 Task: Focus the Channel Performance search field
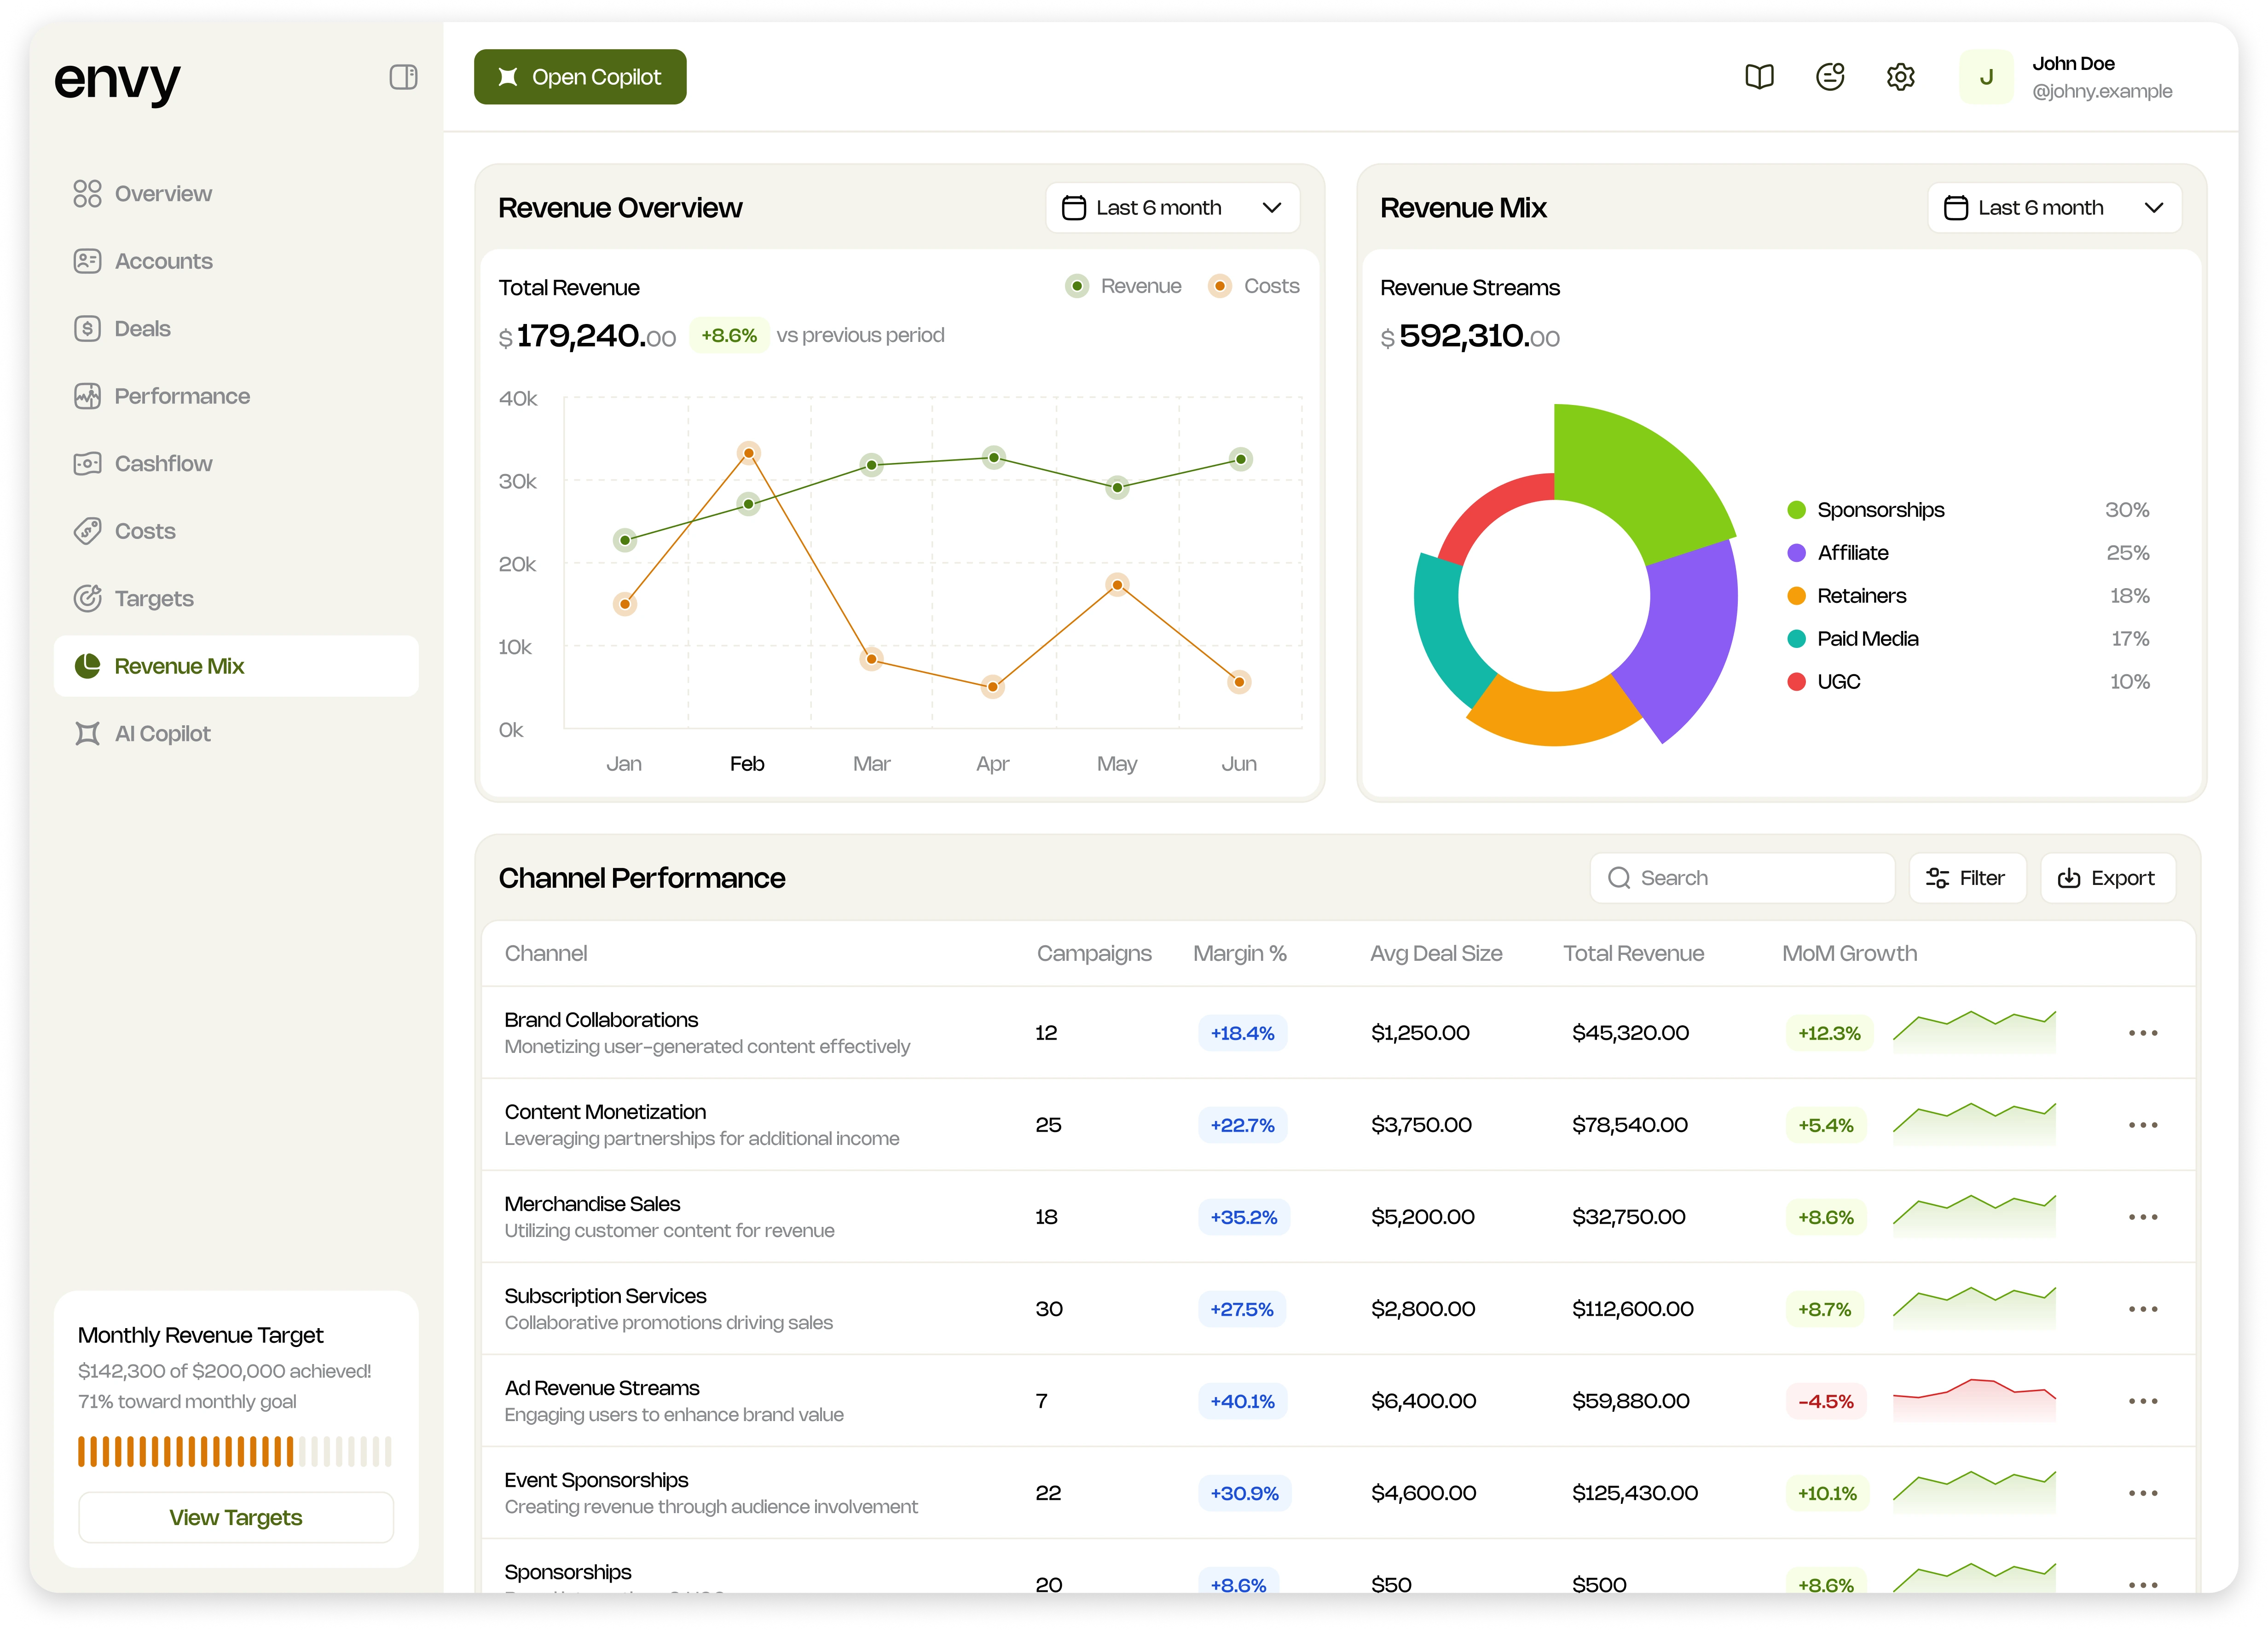coord(1742,878)
